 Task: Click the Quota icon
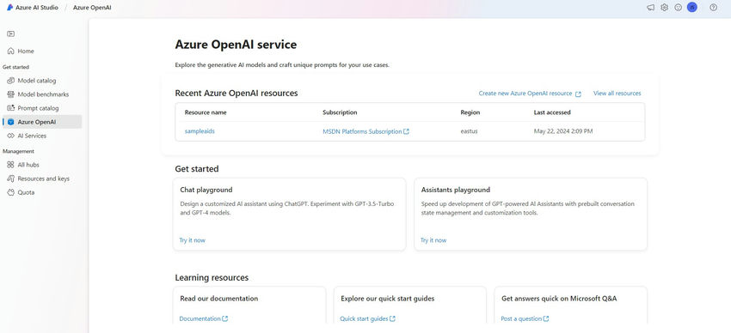pyautogui.click(x=10, y=192)
